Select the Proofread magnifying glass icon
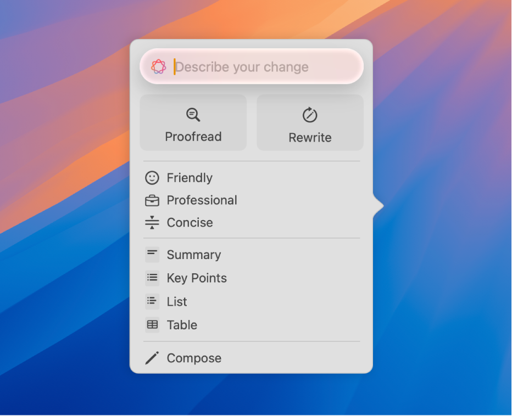Screen dimensions: 512x416 pyautogui.click(x=193, y=114)
